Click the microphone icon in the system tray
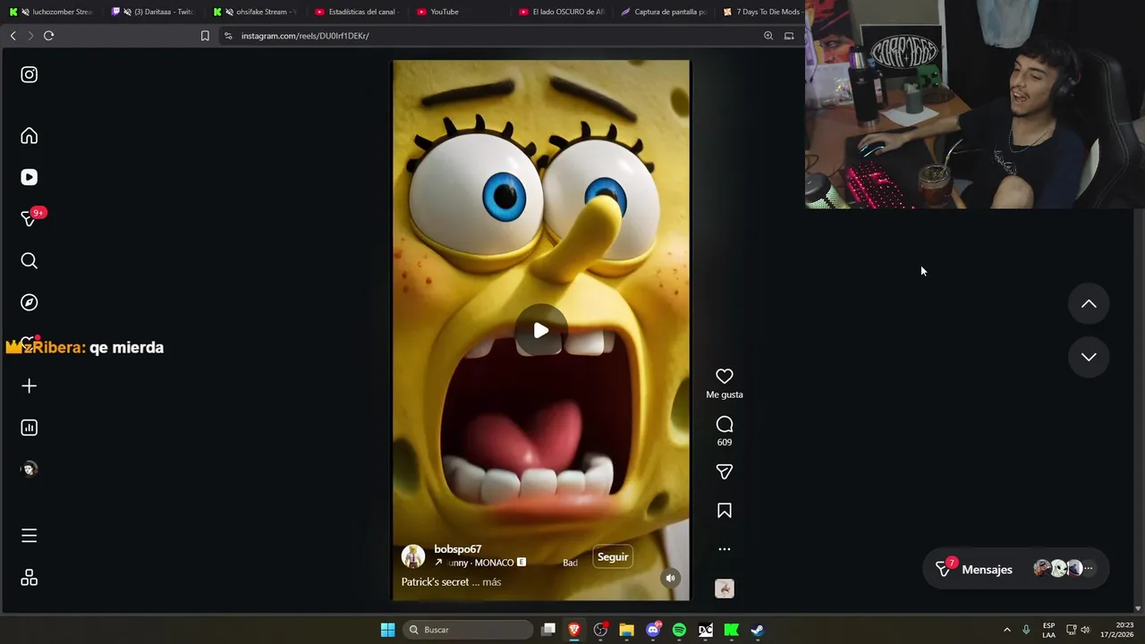The width and height of the screenshot is (1145, 644). pyautogui.click(x=1026, y=630)
